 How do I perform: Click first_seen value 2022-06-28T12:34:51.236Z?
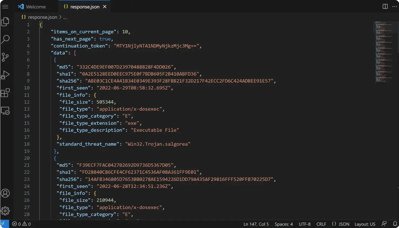134,186
